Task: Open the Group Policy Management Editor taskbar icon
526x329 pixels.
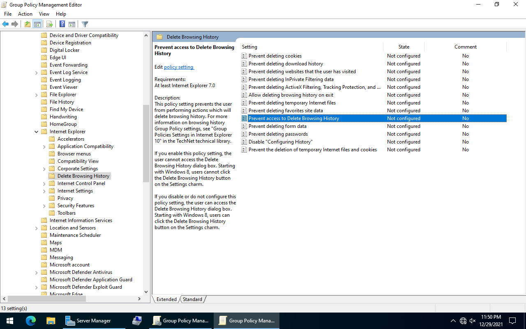Action: point(246,320)
